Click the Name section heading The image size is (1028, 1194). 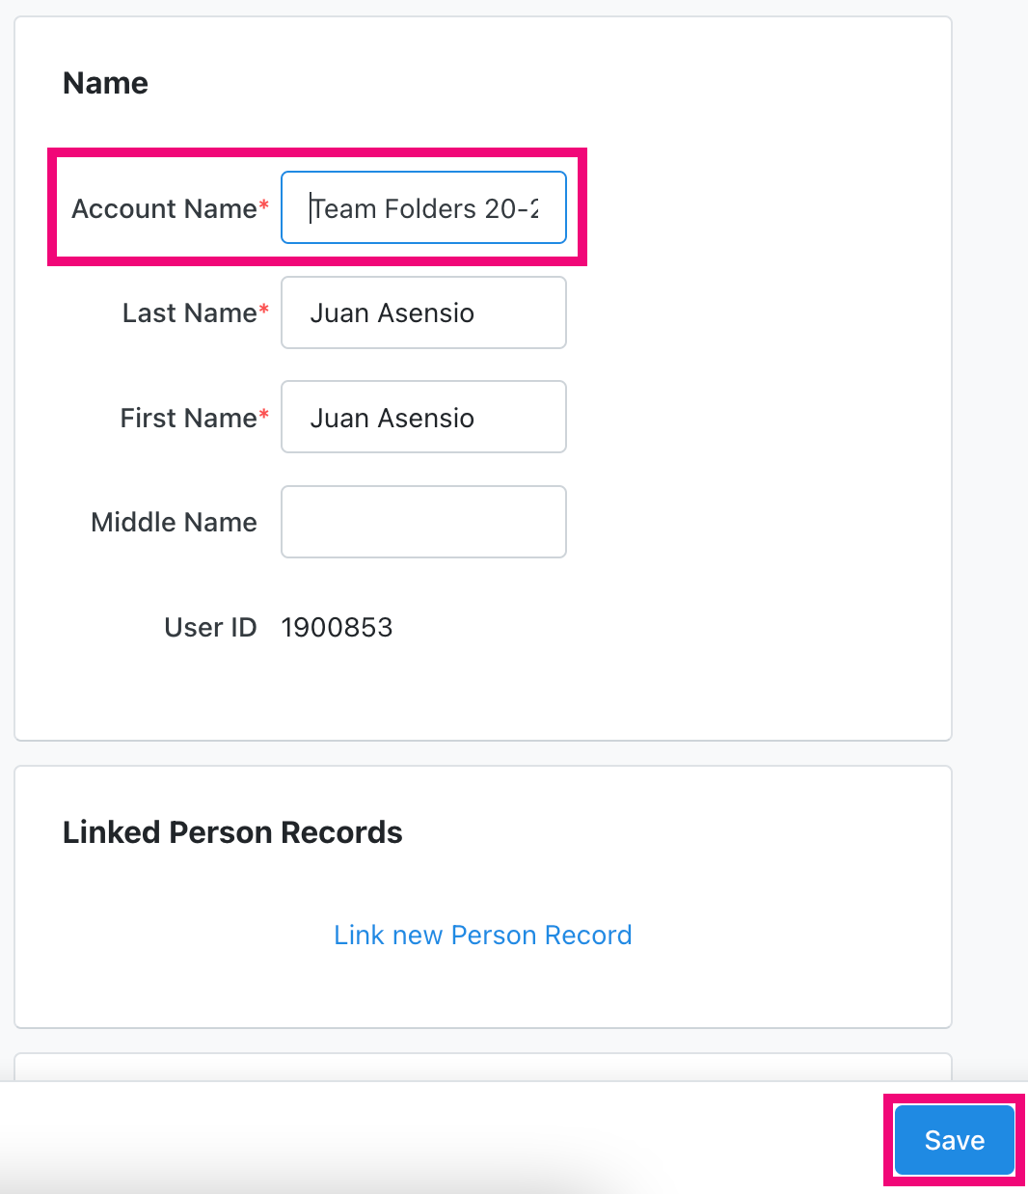(x=105, y=83)
